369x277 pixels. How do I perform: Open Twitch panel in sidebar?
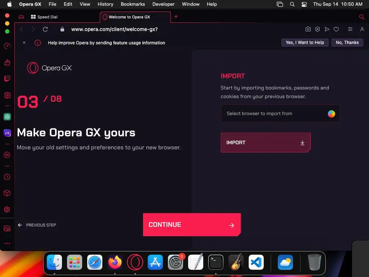(7, 78)
